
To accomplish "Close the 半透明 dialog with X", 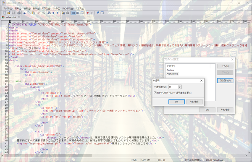I will pos(201,81).
